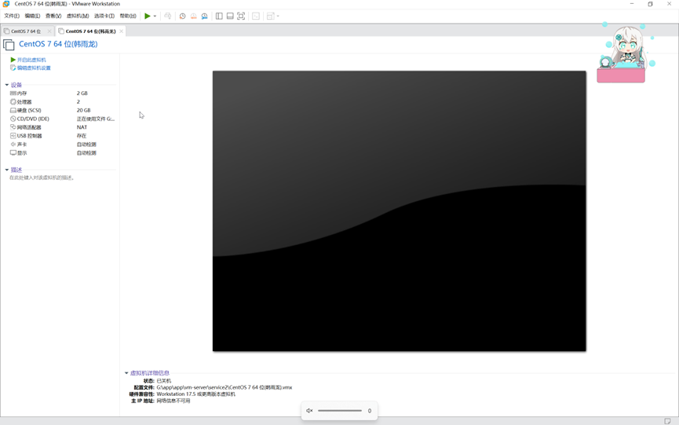Select the 处理器 device row

[62, 102]
